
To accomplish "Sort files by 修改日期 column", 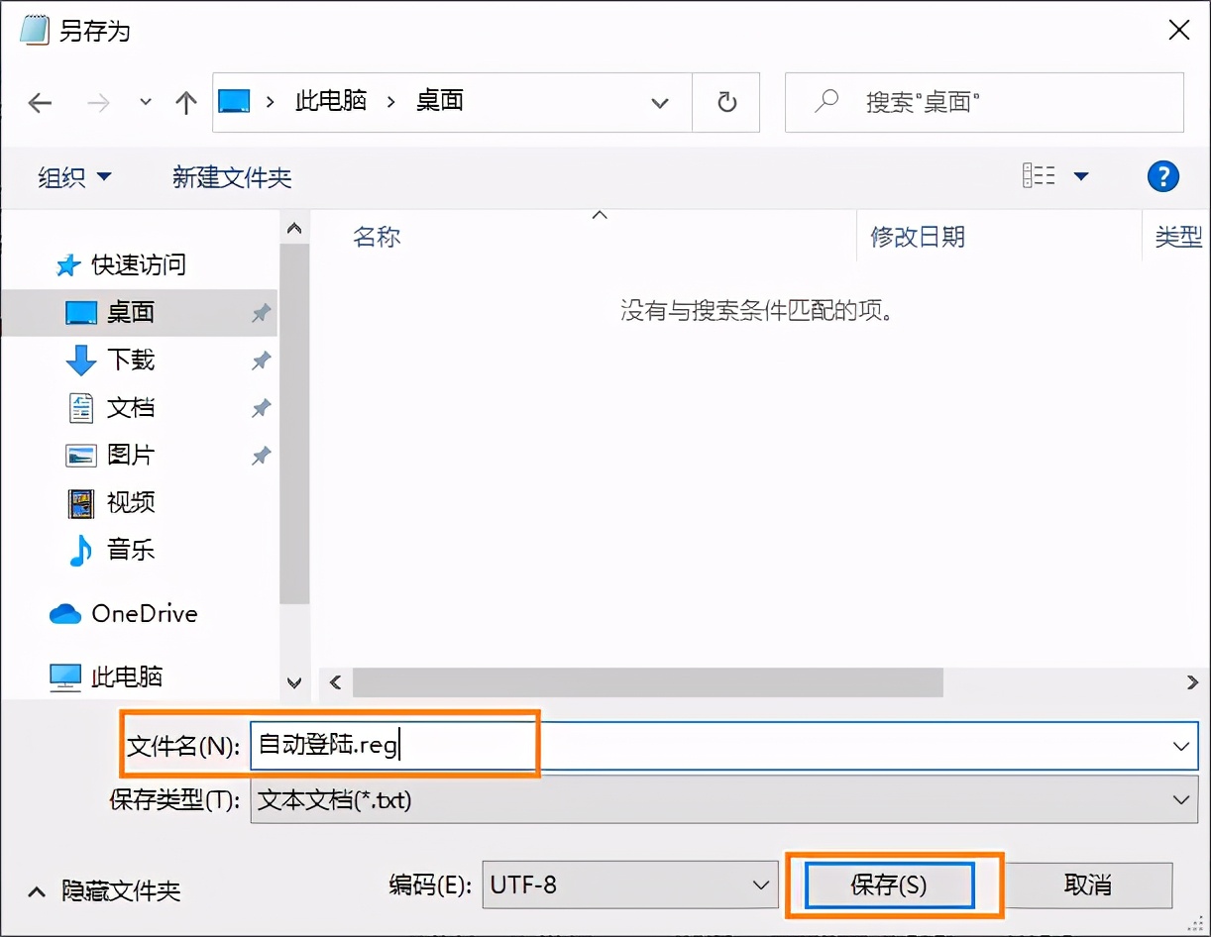I will pyautogui.click(x=917, y=237).
